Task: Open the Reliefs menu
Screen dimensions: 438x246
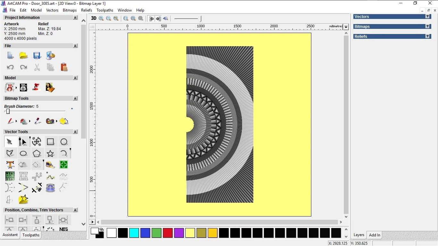Action: click(87, 10)
